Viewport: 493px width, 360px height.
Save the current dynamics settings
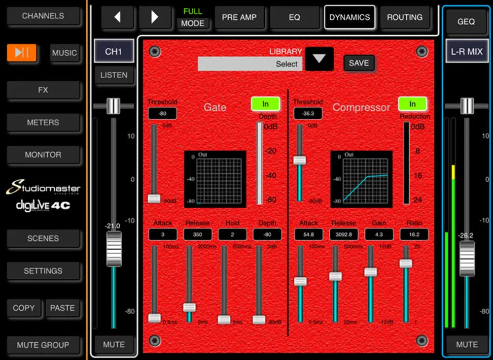(x=358, y=63)
